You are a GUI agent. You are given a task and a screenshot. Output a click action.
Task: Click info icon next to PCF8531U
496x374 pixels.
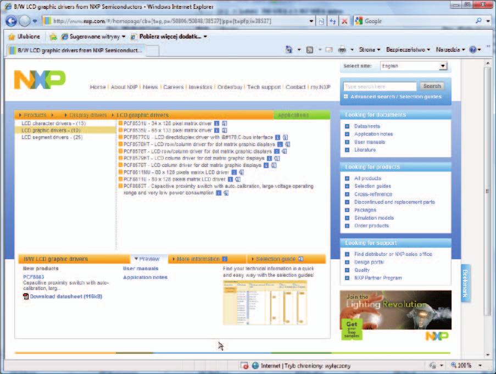point(216,124)
